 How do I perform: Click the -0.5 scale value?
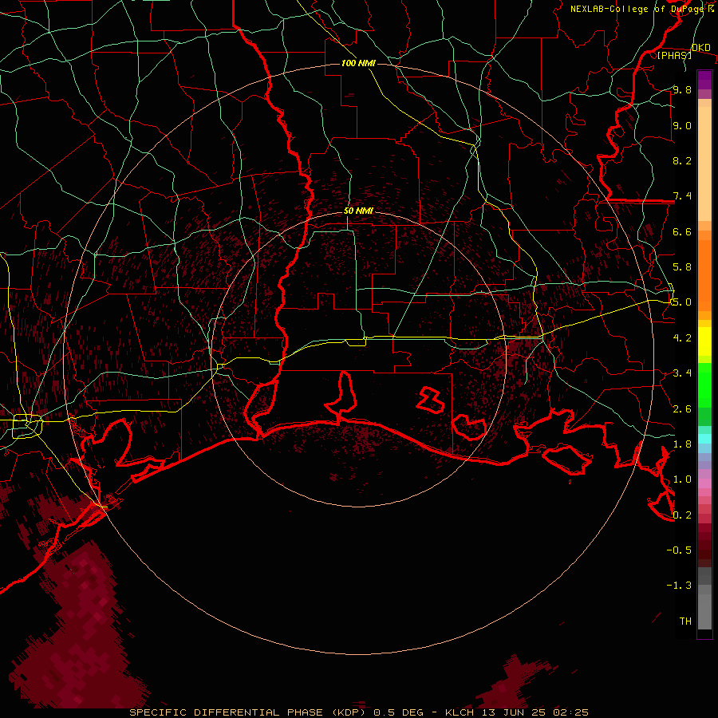coord(679,550)
